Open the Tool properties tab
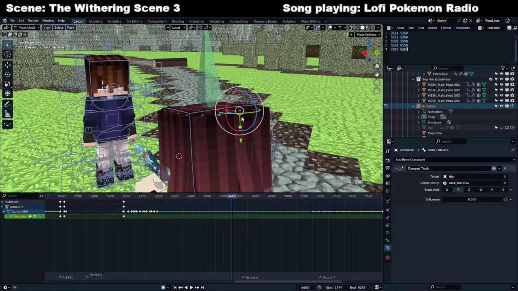This screenshot has height=291, width=518. 387,150
